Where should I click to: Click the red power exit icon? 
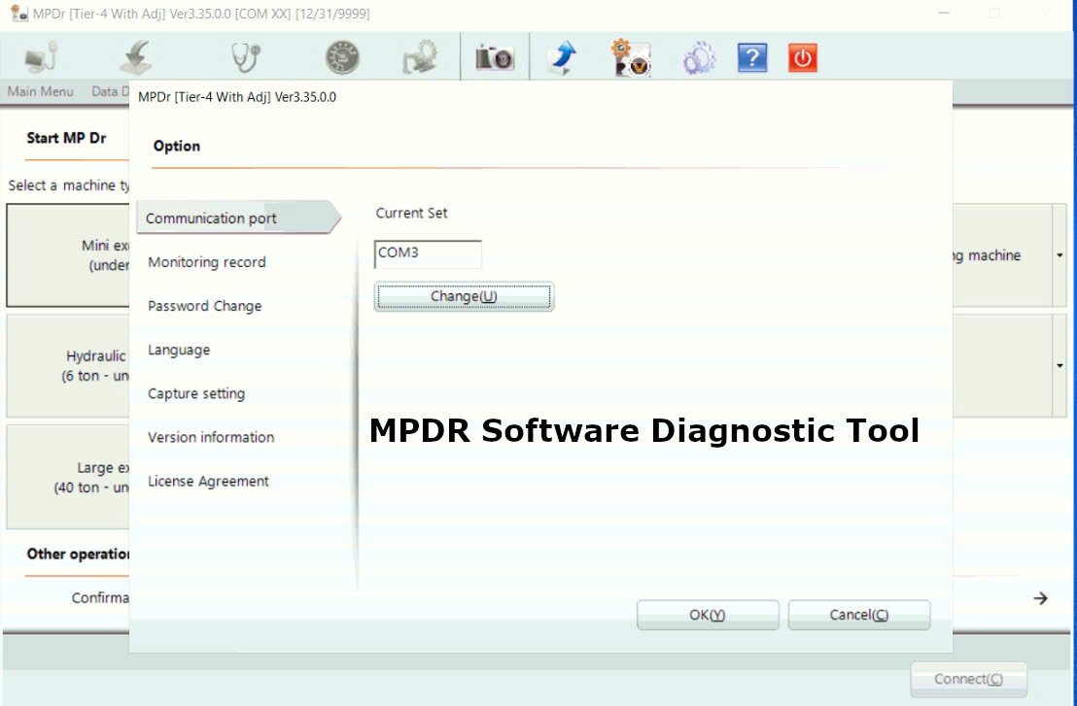(x=800, y=57)
